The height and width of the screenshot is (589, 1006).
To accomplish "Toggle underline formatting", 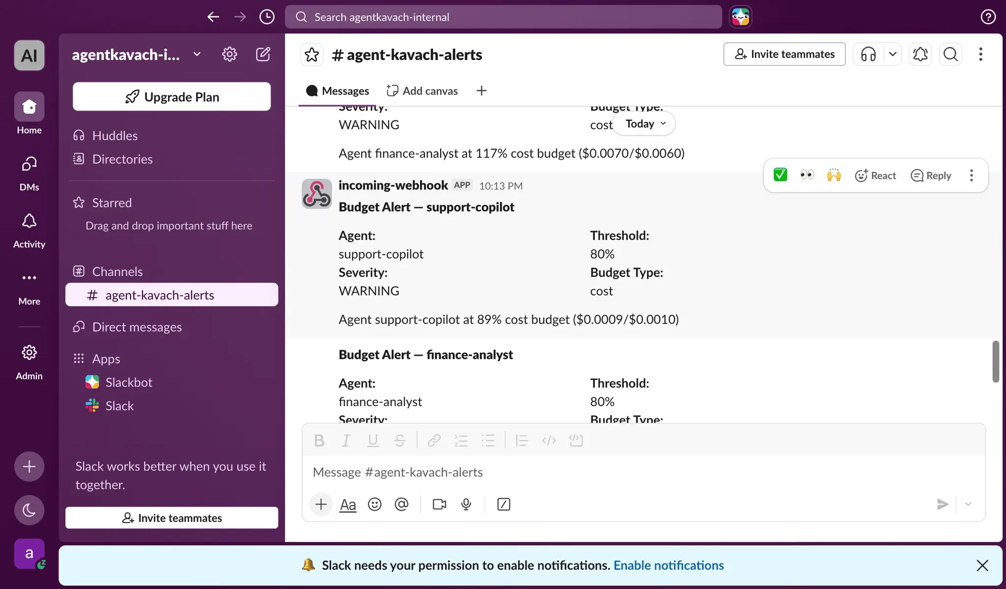I will pos(373,441).
